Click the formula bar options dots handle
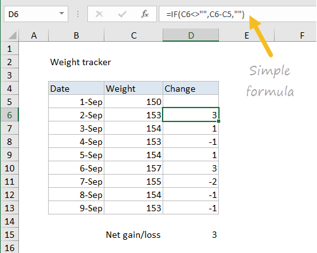 pyautogui.click(x=78, y=14)
